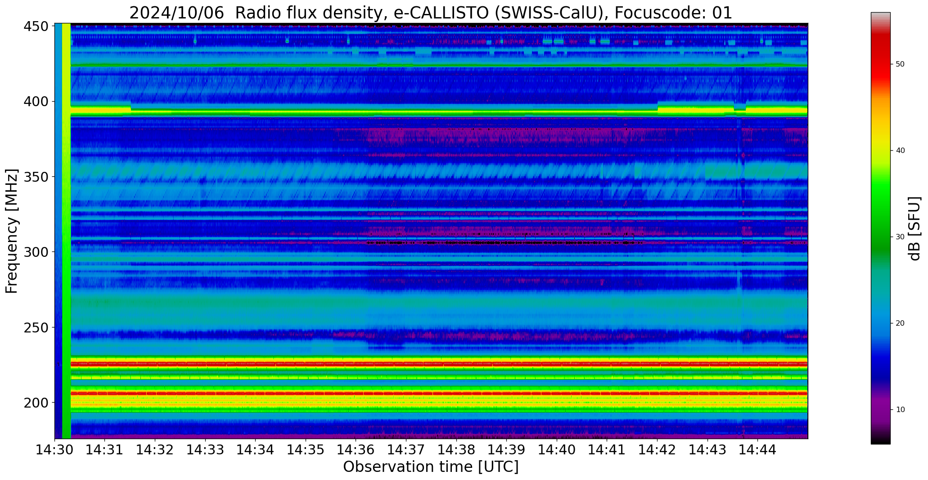Click the red emission band near 205 MHz

pos(439,393)
